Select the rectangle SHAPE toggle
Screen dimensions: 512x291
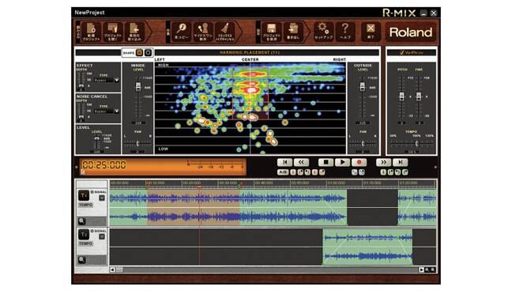[139, 53]
